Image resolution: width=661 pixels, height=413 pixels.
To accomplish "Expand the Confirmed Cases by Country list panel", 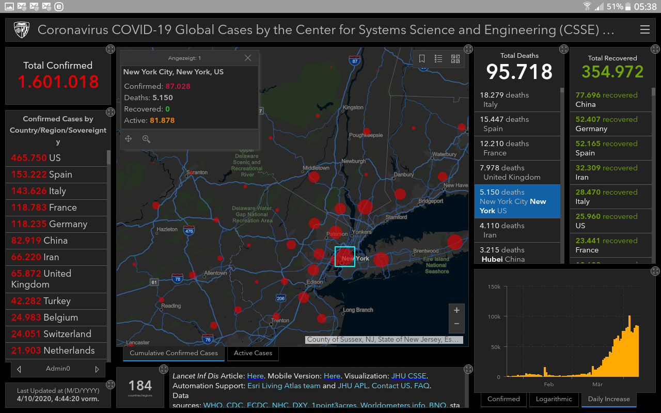I will pyautogui.click(x=110, y=112).
